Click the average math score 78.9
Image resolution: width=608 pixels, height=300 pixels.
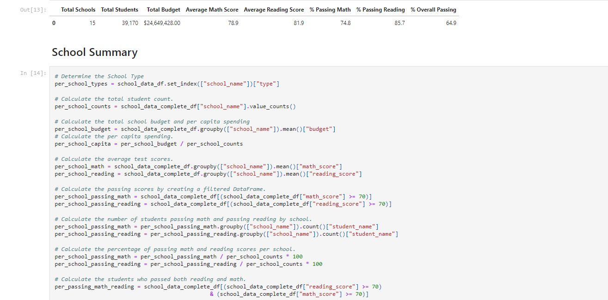[233, 23]
